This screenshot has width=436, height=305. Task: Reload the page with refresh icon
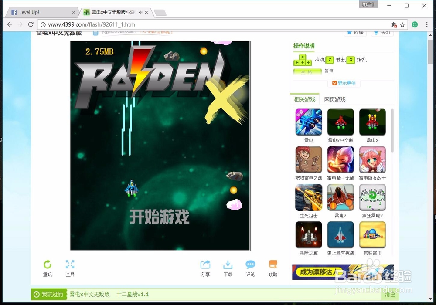pos(31,24)
